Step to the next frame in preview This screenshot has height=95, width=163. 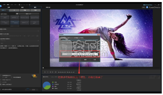click(53, 72)
